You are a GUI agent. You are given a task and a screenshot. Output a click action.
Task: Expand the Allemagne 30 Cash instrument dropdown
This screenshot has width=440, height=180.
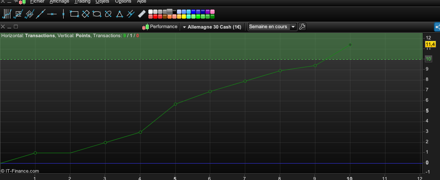[x=184, y=27]
